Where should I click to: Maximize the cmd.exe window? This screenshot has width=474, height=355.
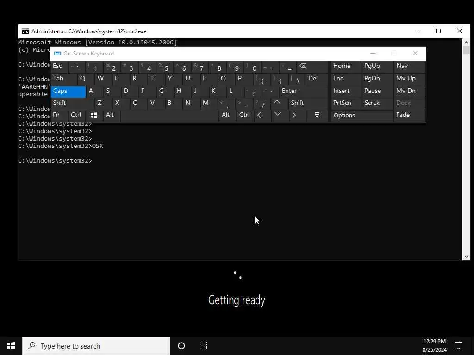pyautogui.click(x=438, y=31)
